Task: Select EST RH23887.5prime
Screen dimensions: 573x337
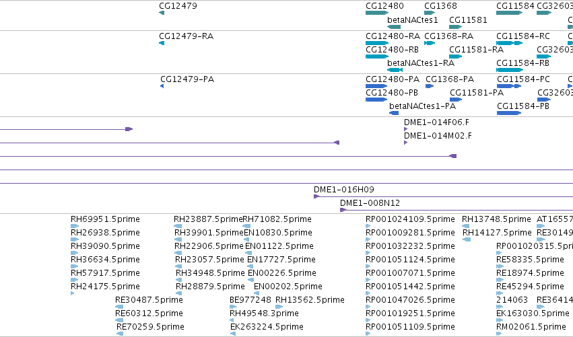Action: (208, 219)
